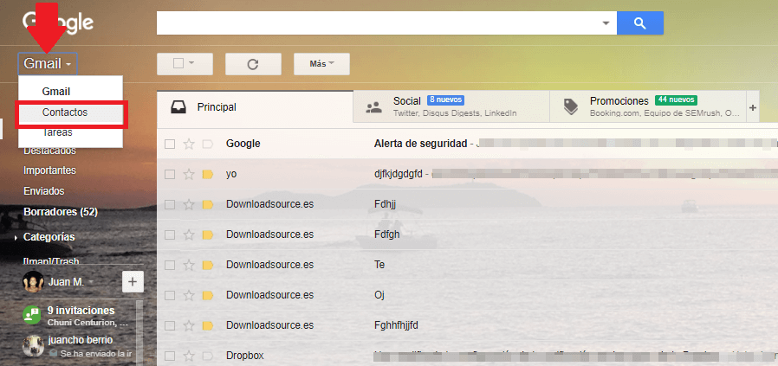The image size is (778, 366).
Task: Choose Gmail in the dropdown menu
Action: click(56, 92)
